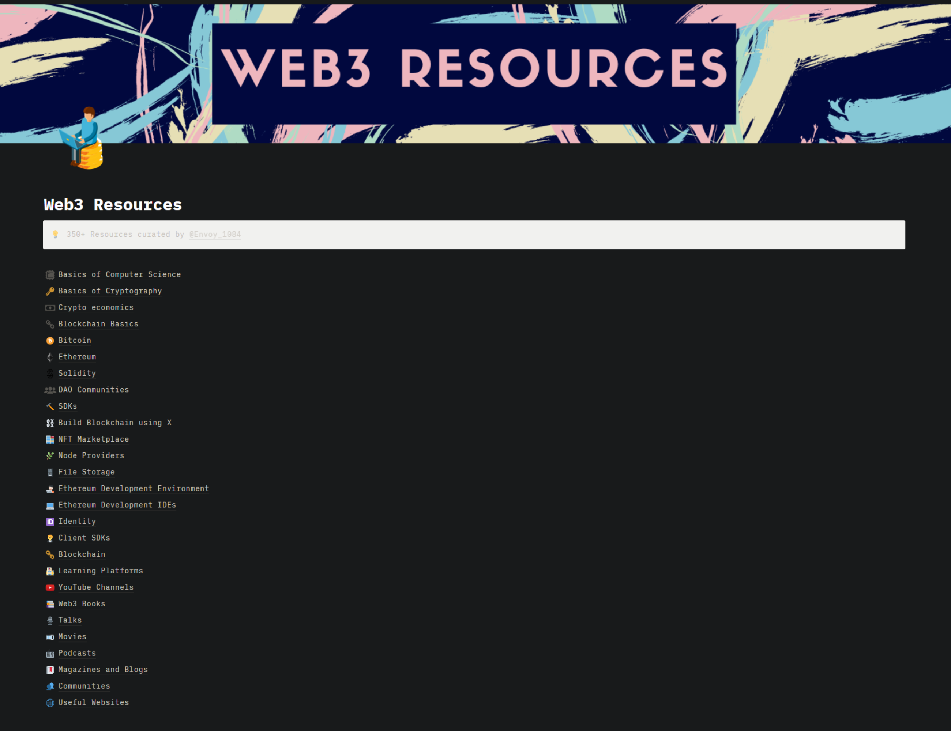The height and width of the screenshot is (731, 951).
Task: Open the Node Providers link
Action: coord(91,455)
